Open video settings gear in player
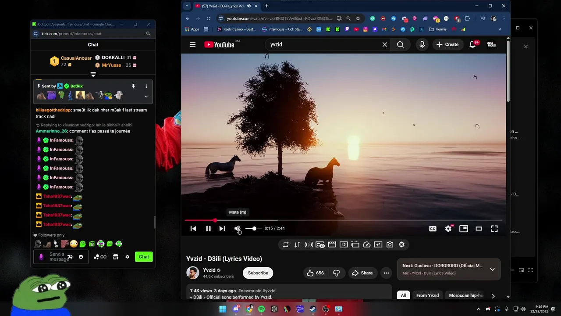561x316 pixels. coord(448,229)
